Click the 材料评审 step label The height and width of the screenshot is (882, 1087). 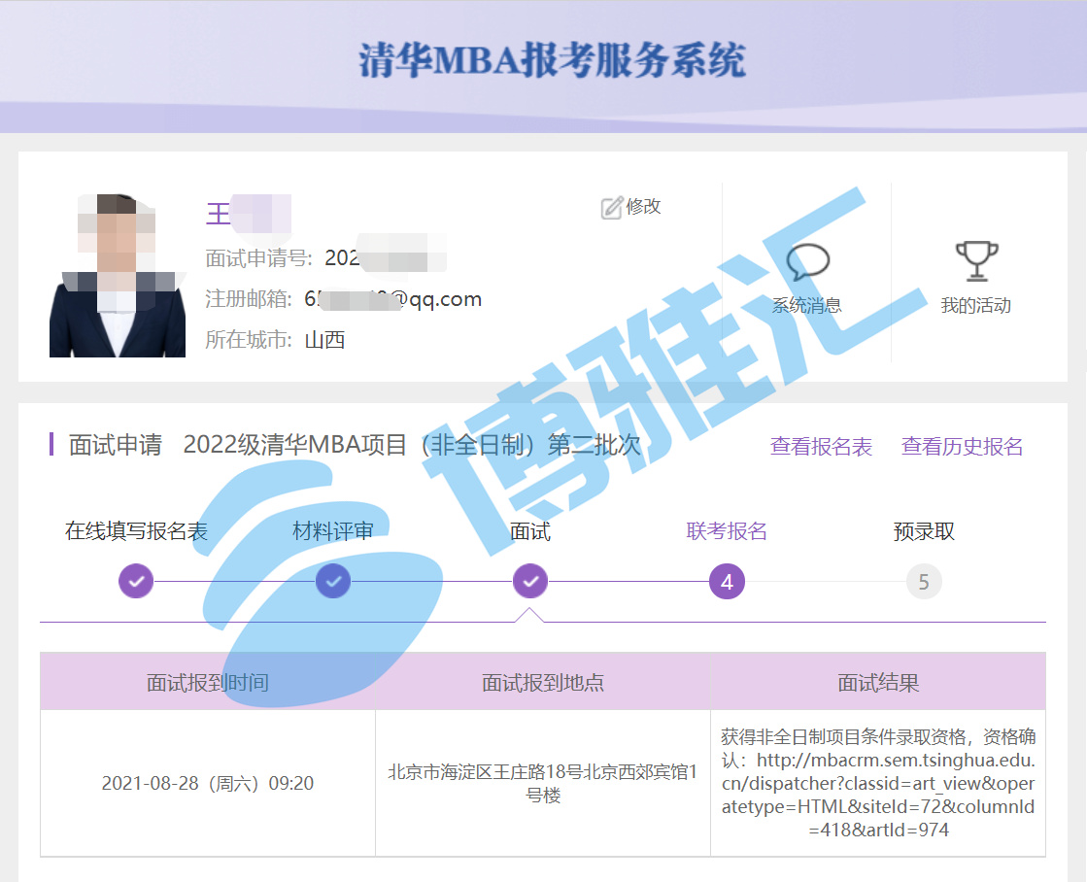pos(333,531)
